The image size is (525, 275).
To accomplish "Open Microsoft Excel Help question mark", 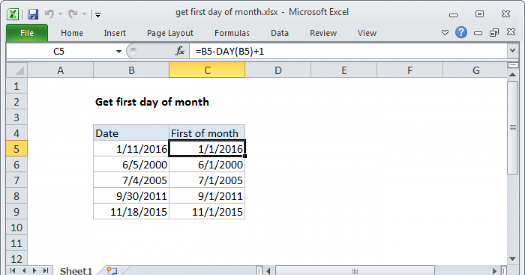I will [x=461, y=33].
